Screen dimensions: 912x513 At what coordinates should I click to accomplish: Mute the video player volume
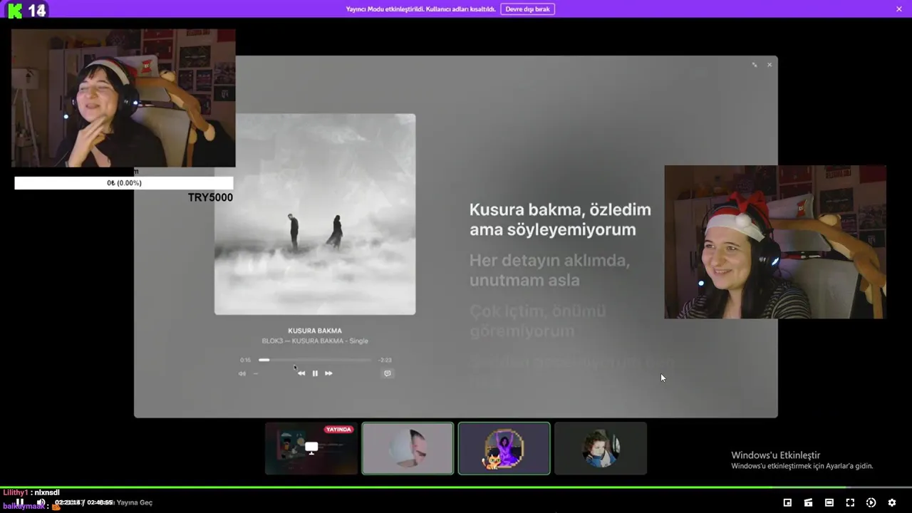(x=41, y=502)
